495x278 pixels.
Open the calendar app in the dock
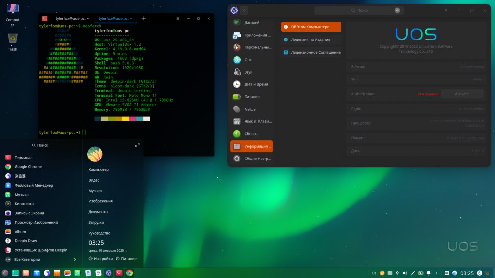click(98, 273)
